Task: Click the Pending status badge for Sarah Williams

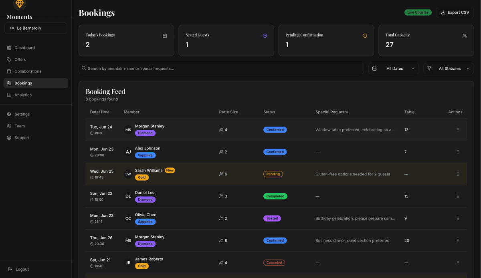Action: click(x=273, y=174)
